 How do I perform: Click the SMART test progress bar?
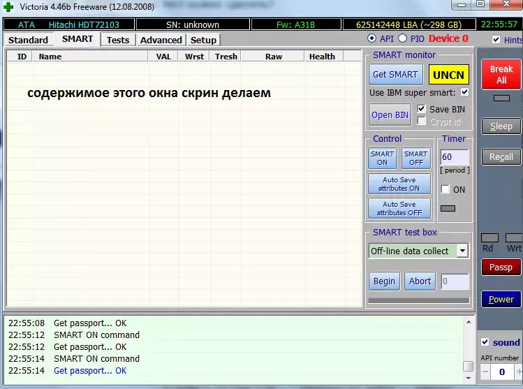pos(418,300)
